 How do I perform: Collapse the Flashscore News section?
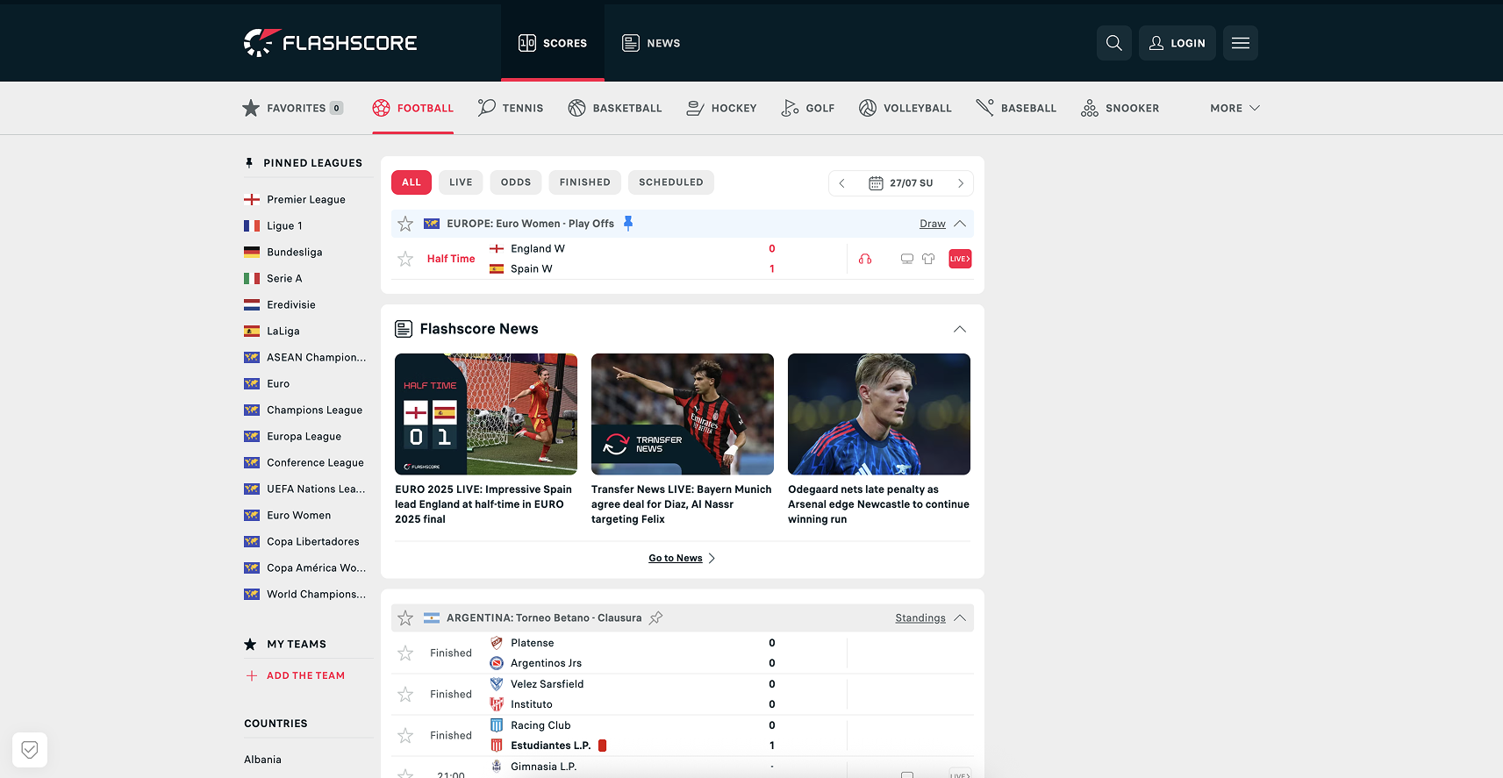tap(960, 329)
